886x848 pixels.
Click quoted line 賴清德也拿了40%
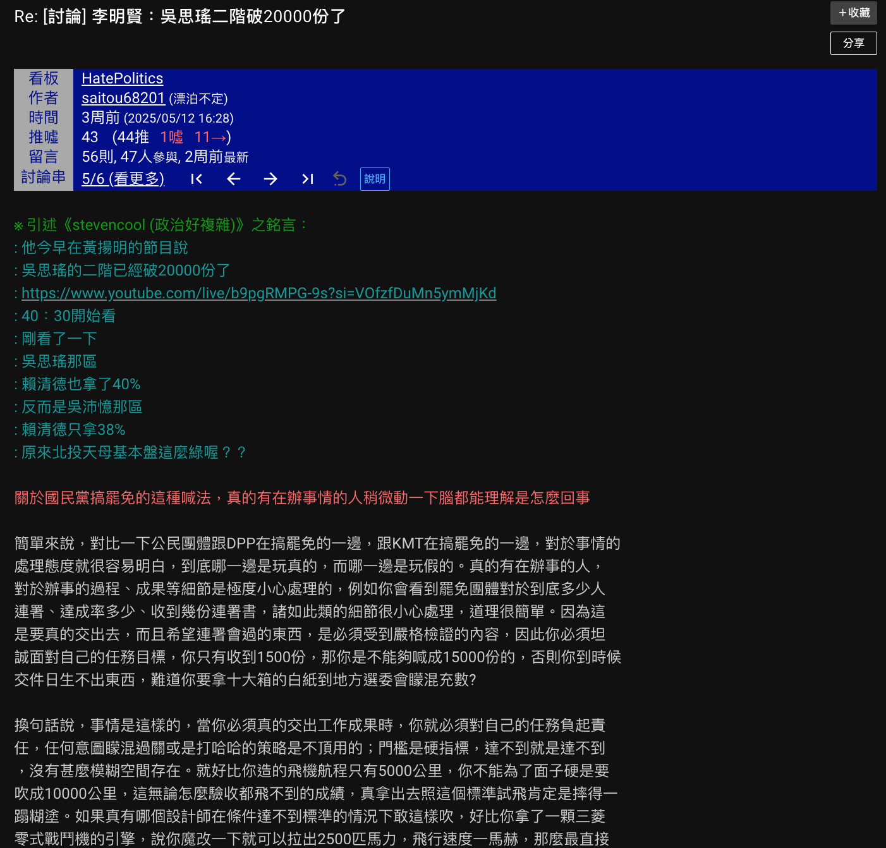coord(77,384)
